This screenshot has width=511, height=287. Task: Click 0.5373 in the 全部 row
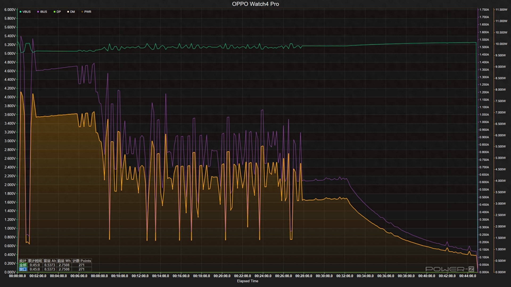click(50, 265)
